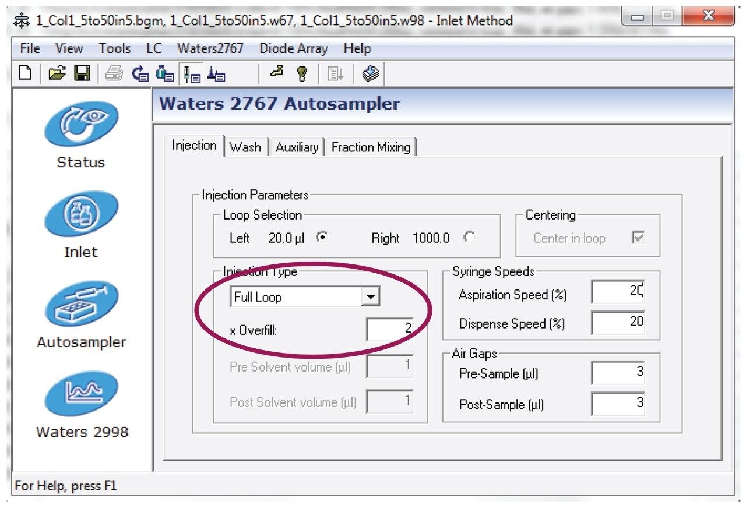The height and width of the screenshot is (505, 746).
Task: Click the Dispense Speed input field
Action: pyautogui.click(x=618, y=322)
